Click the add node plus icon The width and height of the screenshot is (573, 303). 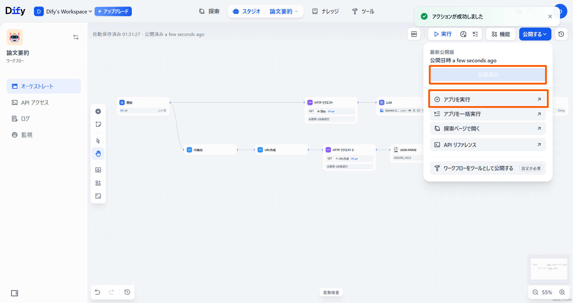pos(98,111)
